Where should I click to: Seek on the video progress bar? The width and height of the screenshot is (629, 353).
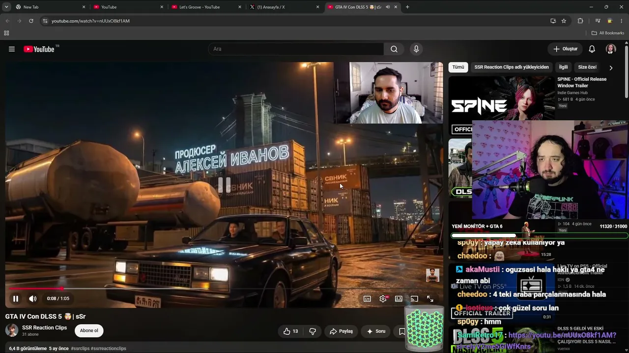coord(224,289)
